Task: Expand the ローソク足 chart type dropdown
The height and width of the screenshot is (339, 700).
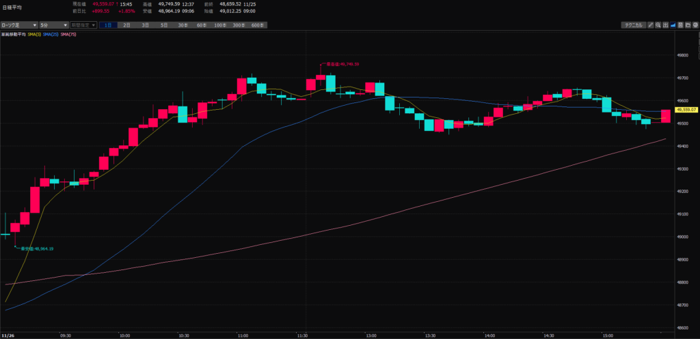Action: (19, 25)
